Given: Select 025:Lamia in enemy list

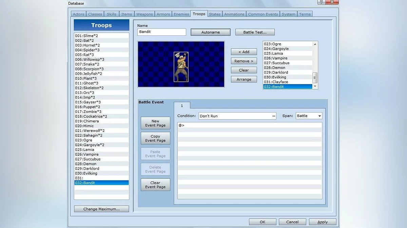Looking at the screenshot, I should [288, 53].
